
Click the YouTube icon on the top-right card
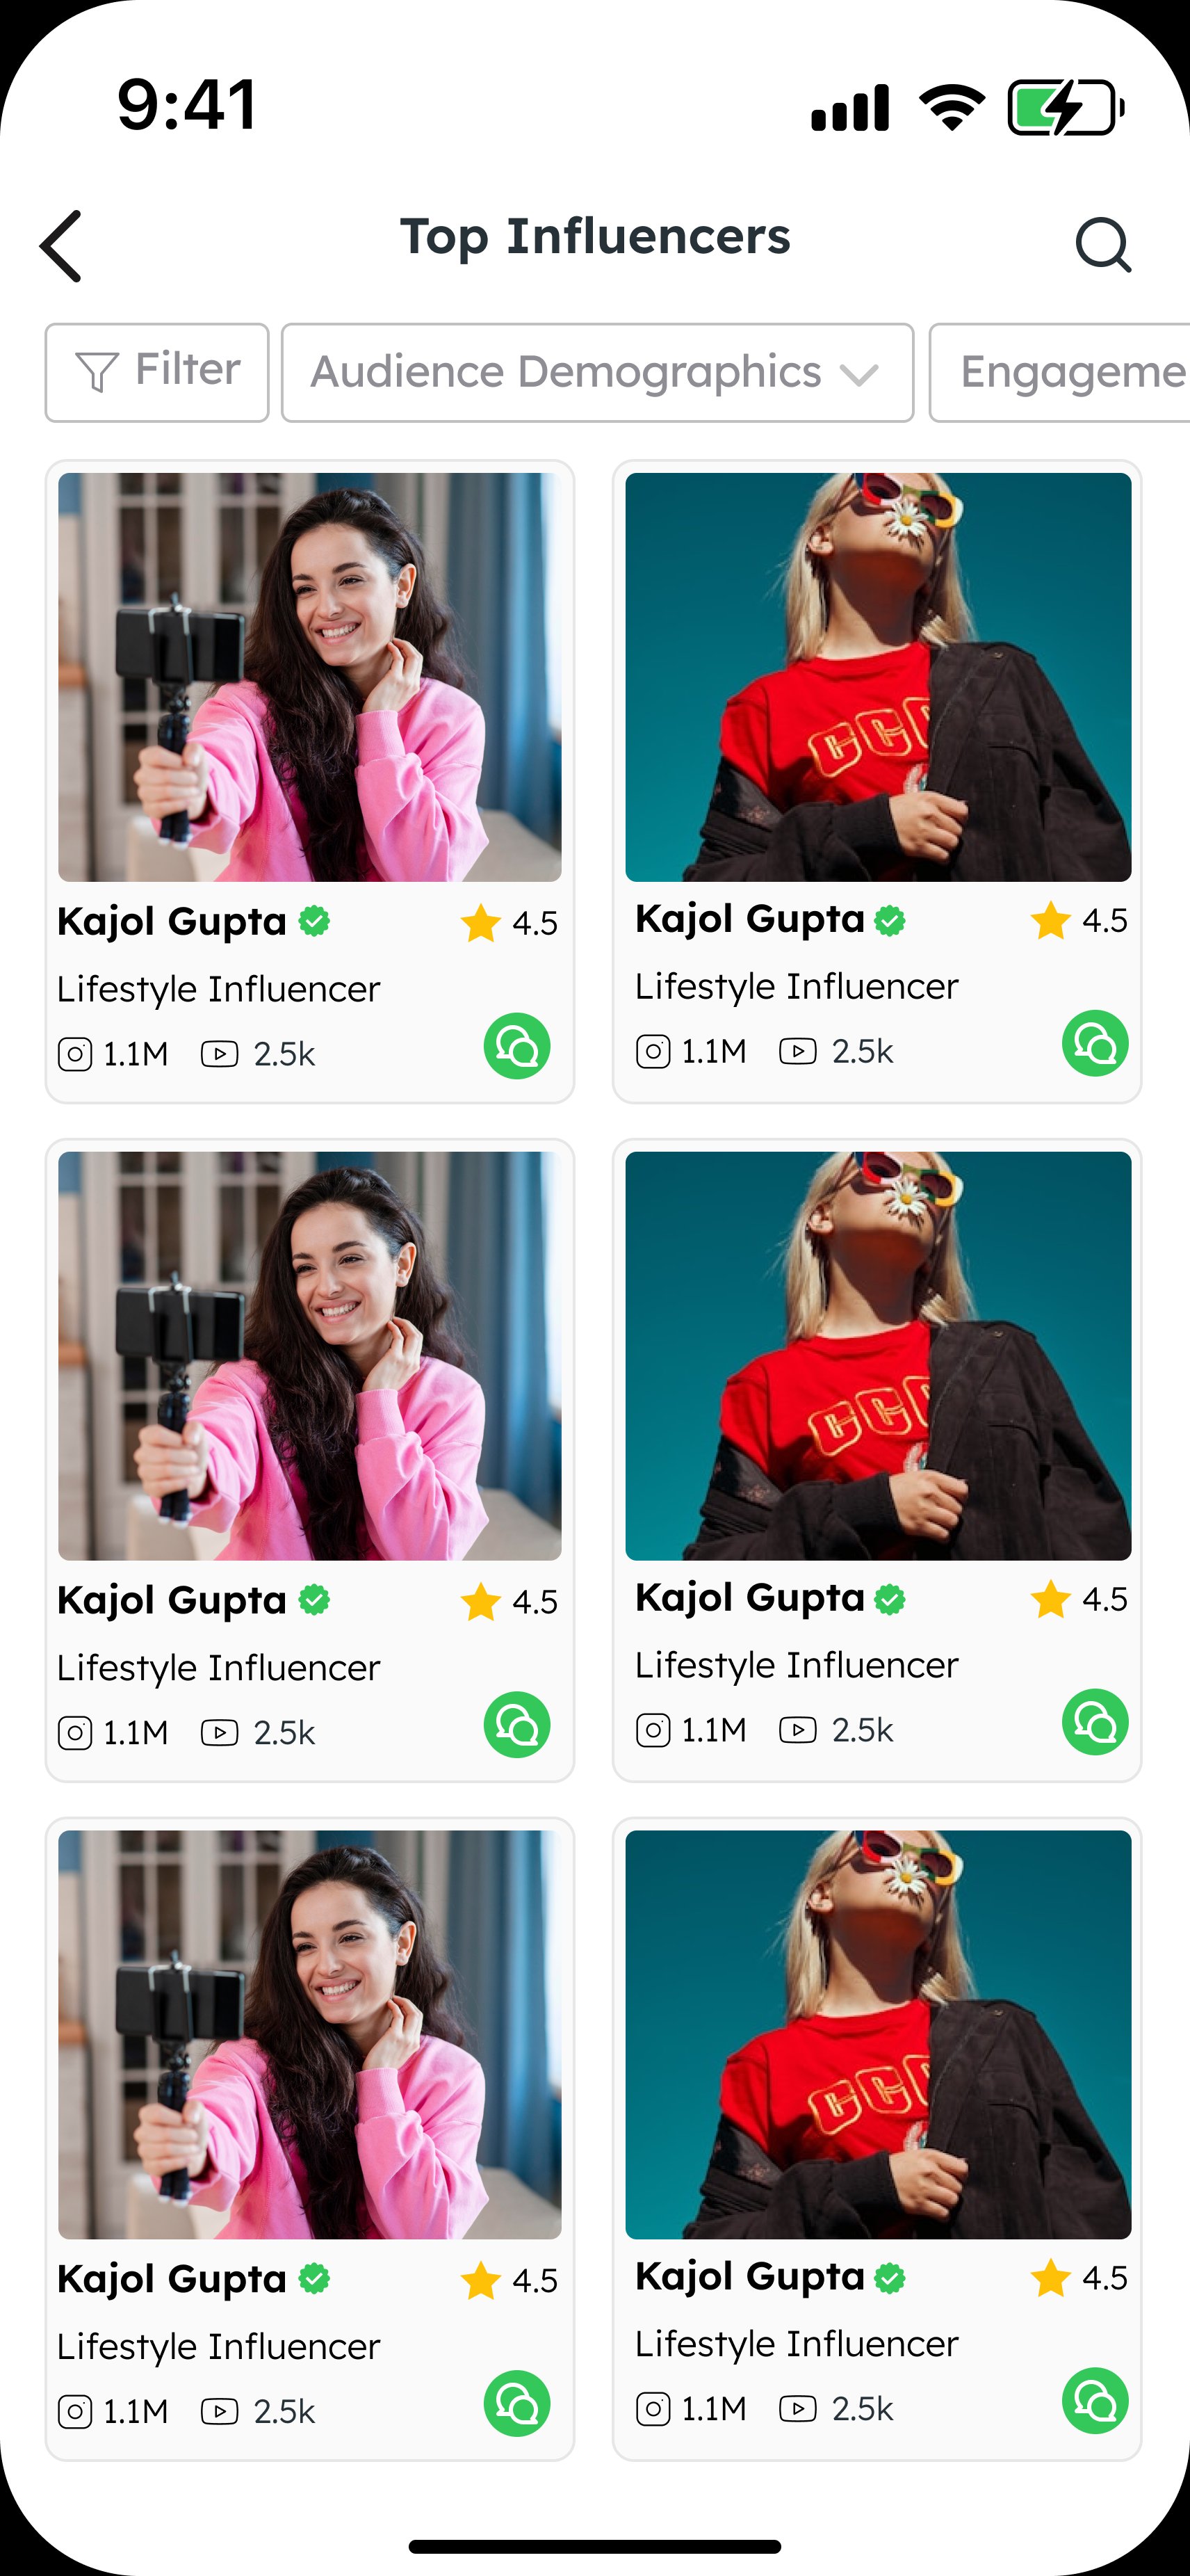click(x=797, y=1051)
